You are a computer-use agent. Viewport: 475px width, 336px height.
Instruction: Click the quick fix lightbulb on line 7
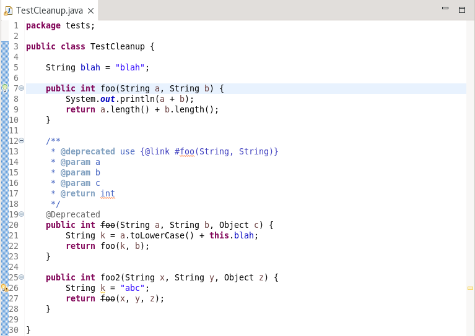[5, 88]
